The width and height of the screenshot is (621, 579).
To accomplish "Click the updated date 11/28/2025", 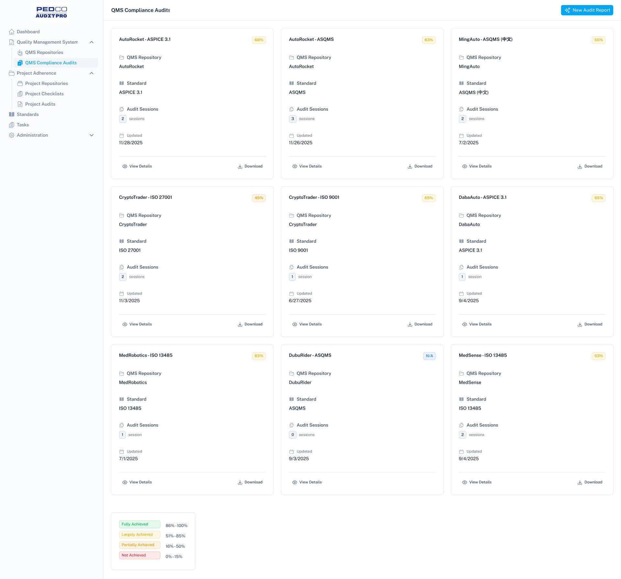I will [131, 143].
